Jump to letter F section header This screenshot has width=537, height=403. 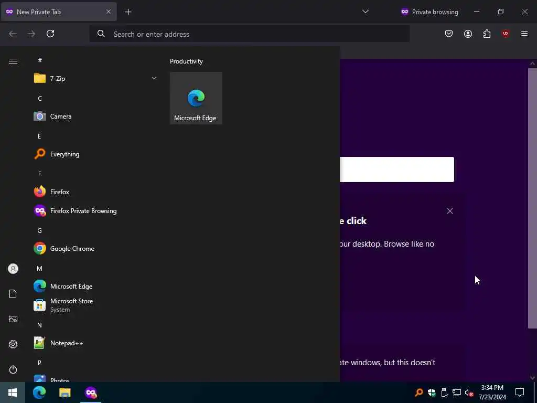(40, 174)
